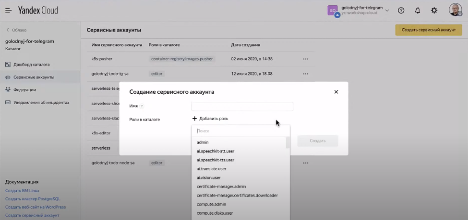Viewport: 469px width, 220px height.
Task: Click the Федерации sidebar icon
Action: click(8, 90)
